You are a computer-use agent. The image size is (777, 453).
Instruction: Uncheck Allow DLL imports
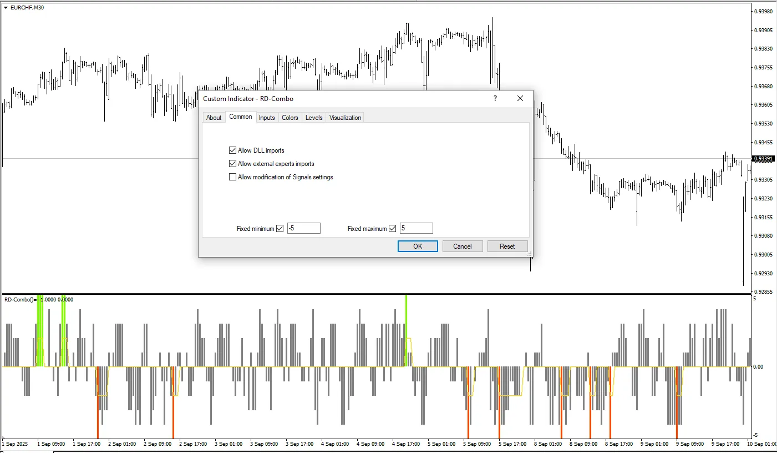tap(232, 150)
